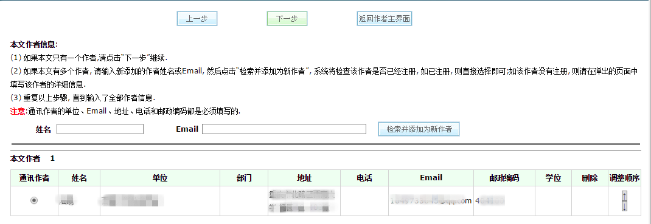The width and height of the screenshot is (651, 224).
Task: Move the author up in order
Action: click(x=624, y=196)
